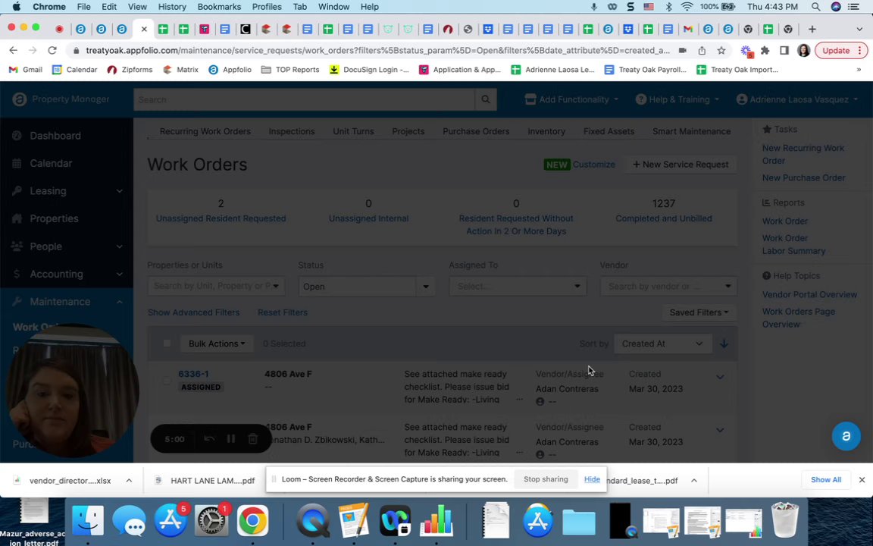Open Dashboard in the sidebar
The image size is (873, 546).
pyautogui.click(x=55, y=136)
